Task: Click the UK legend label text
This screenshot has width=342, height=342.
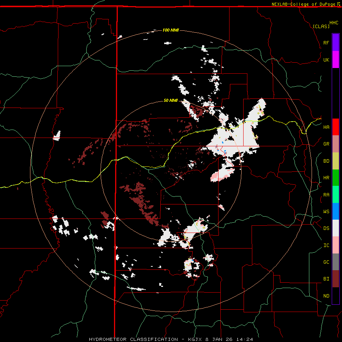Action: pos(326,60)
